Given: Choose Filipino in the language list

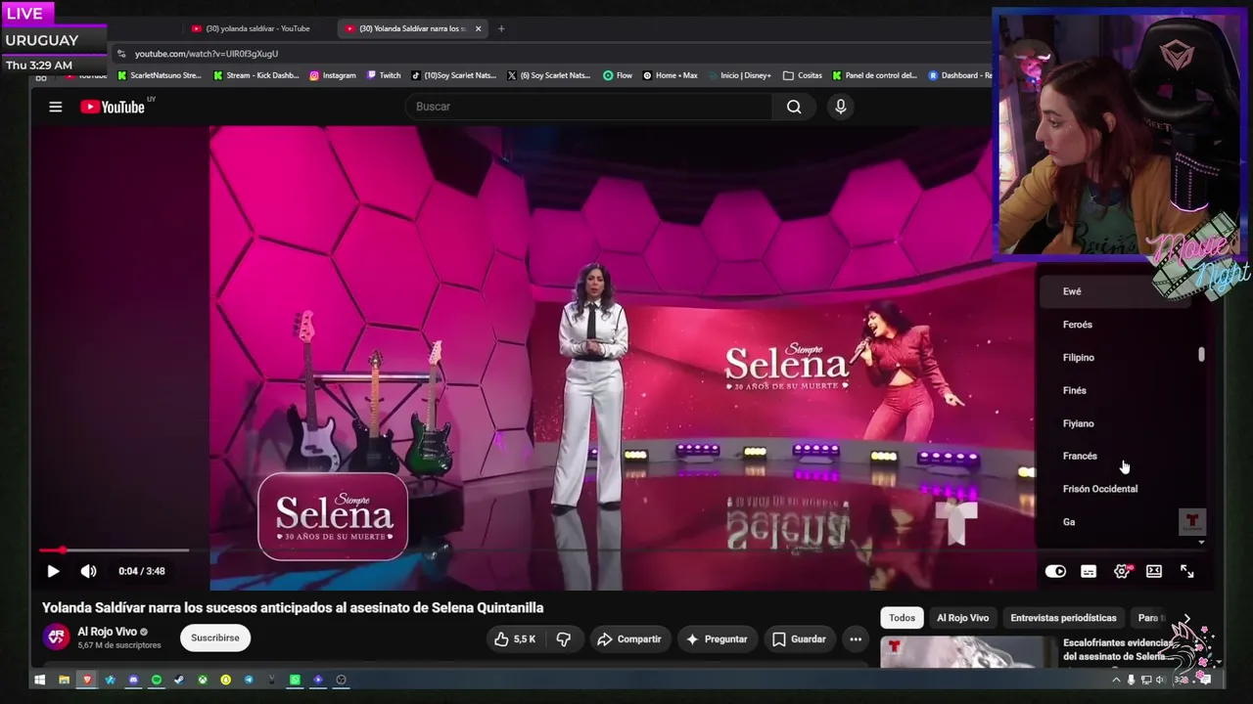Looking at the screenshot, I should coord(1116,358).
